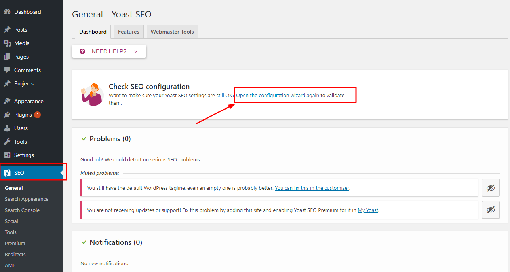Screen dimensions: 510x272
Task: Click the Plugins update count badge
Action: 37,115
